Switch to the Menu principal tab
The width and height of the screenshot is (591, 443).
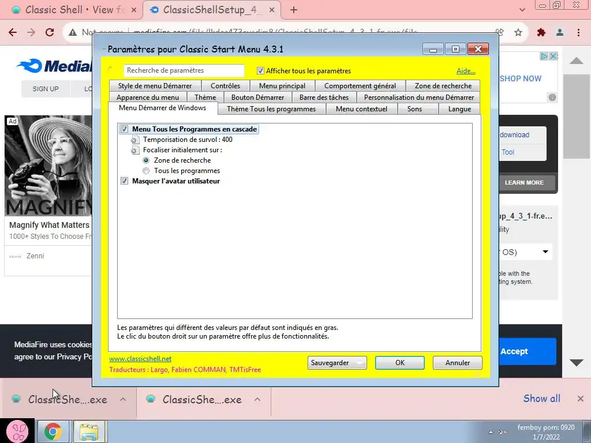click(282, 86)
